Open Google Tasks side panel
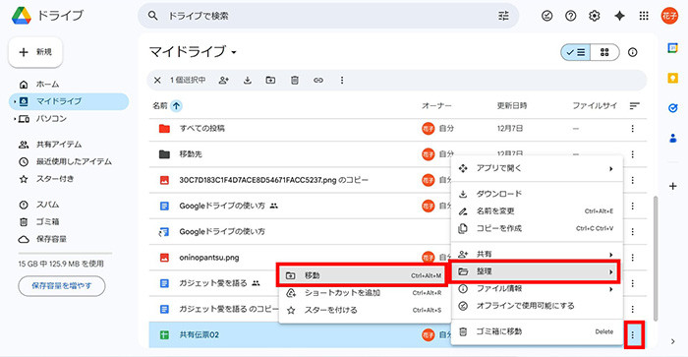This screenshot has width=688, height=357. click(x=672, y=108)
